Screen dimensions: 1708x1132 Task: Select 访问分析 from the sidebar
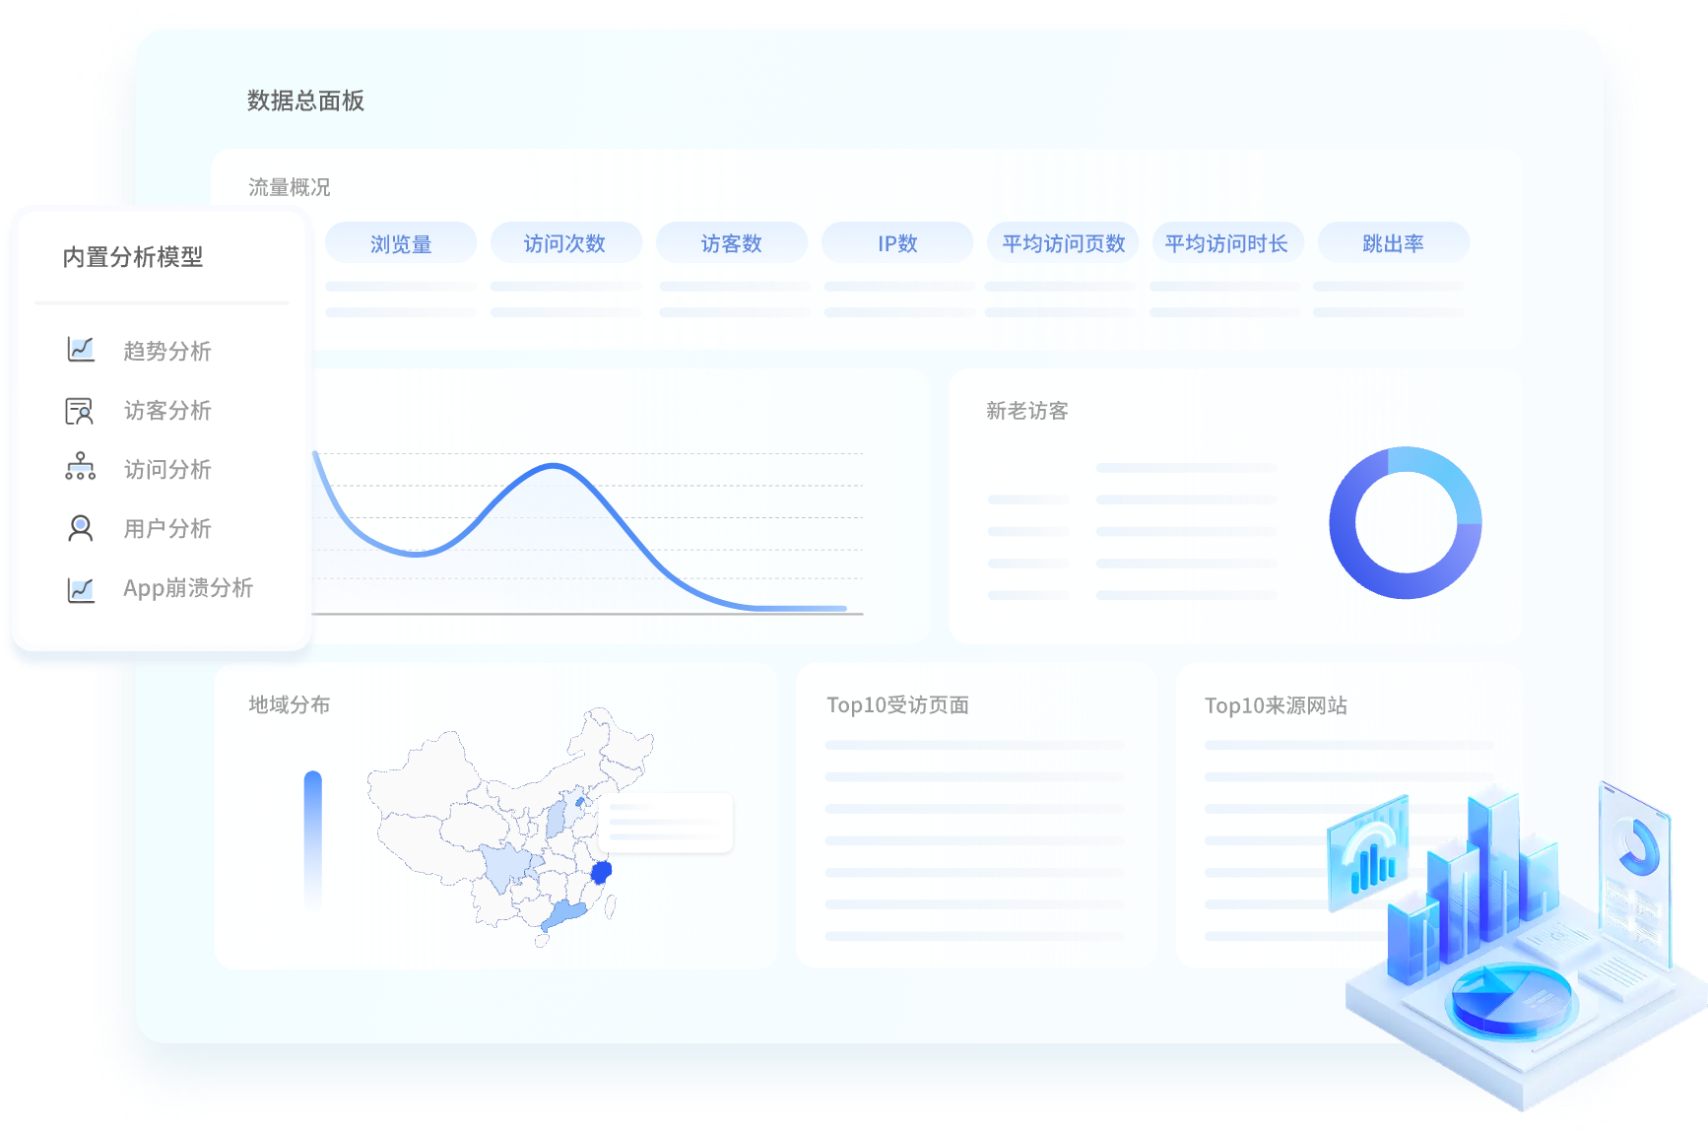(167, 469)
